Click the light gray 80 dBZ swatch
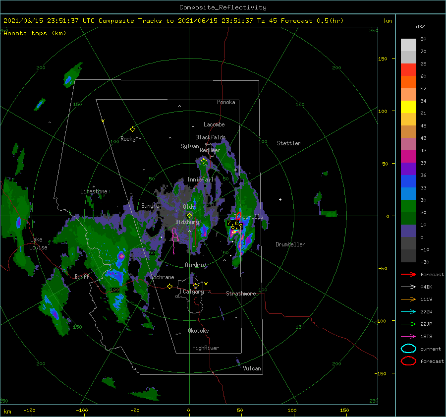The width and height of the screenshot is (446, 417). click(408, 45)
